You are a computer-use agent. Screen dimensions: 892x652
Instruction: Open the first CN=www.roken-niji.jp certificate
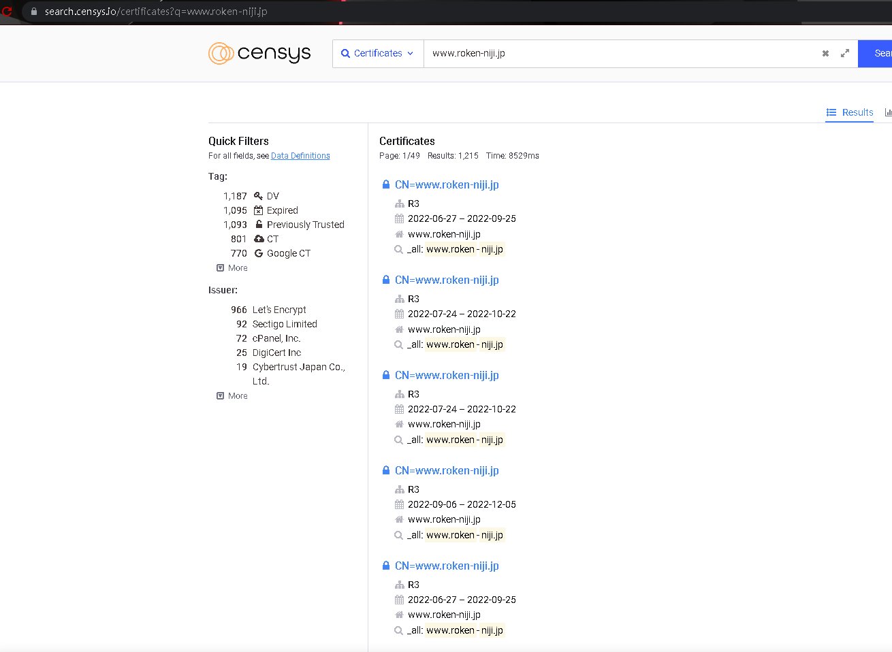point(447,184)
